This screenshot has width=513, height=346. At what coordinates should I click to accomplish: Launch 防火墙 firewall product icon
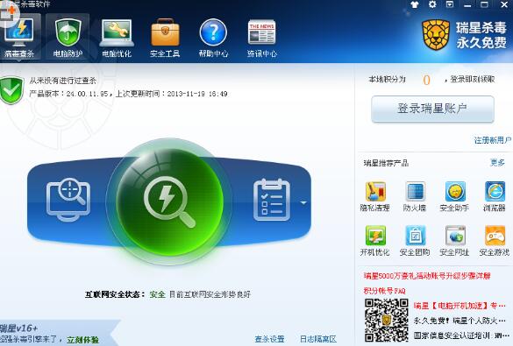pos(415,196)
